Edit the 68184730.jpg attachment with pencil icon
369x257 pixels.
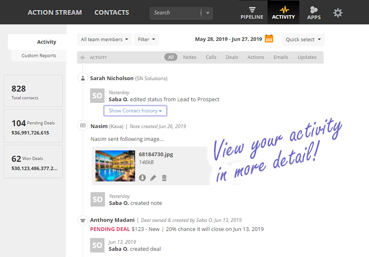[153, 178]
